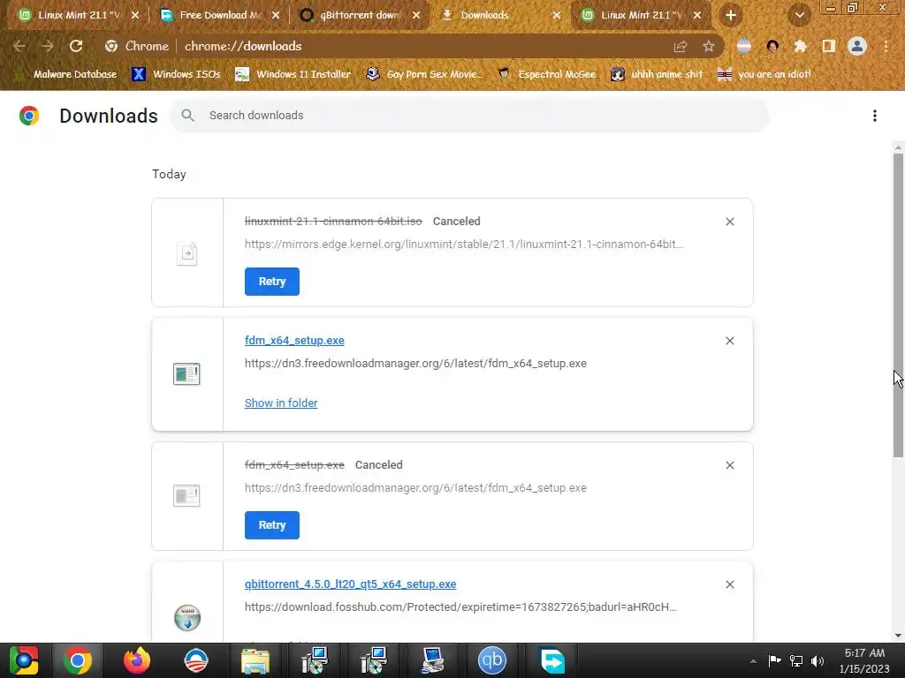Open the Malware Database bookmark
Image resolution: width=905 pixels, height=678 pixels.
(67, 74)
